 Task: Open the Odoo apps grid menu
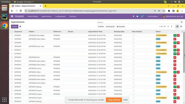(x=12, y=16)
